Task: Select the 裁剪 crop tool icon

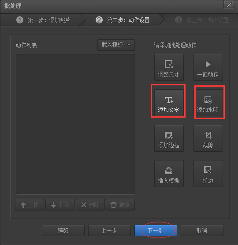Action: [208, 138]
